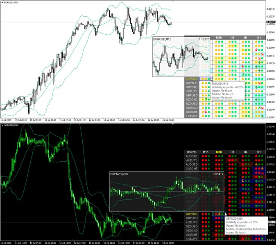Click '13 Jul 2023' on EURUSD time axis

click(x=6, y=120)
